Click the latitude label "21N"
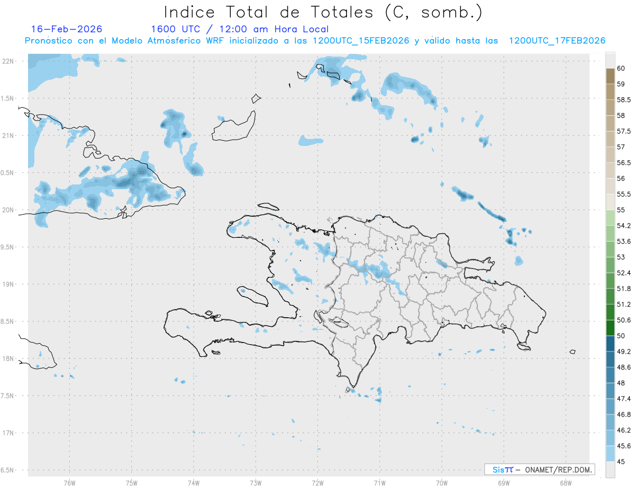Screen dimensions: 635x490 9,135
